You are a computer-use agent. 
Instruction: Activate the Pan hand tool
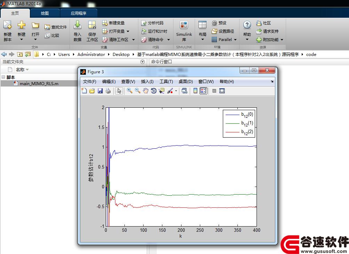146,91
